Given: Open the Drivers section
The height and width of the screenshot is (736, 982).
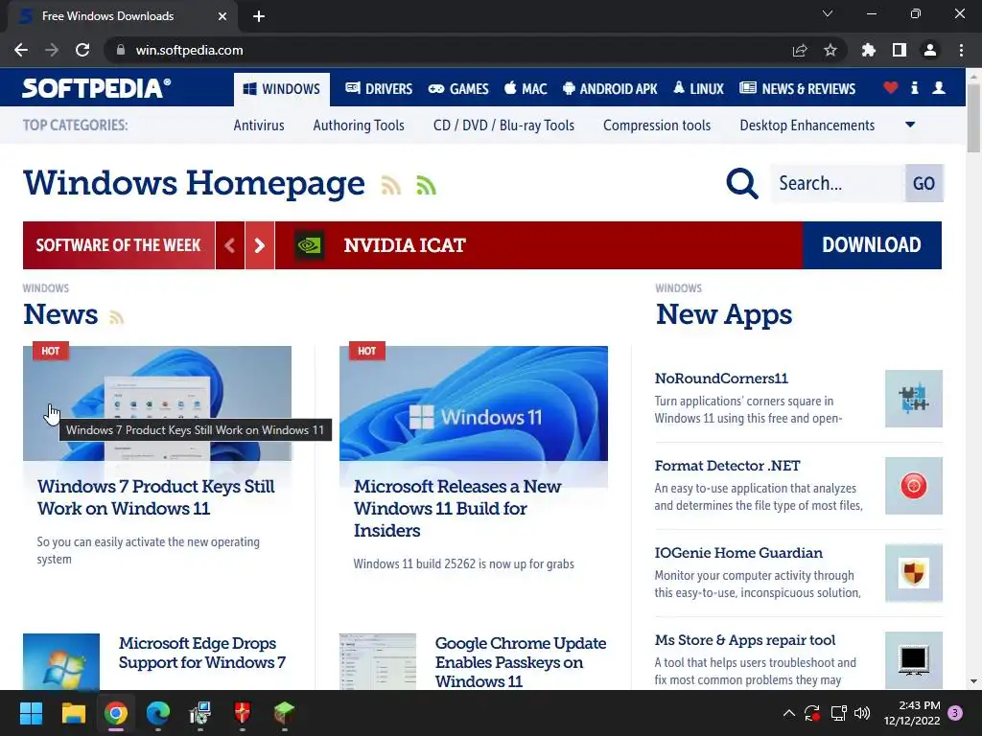Looking at the screenshot, I should pyautogui.click(x=379, y=89).
